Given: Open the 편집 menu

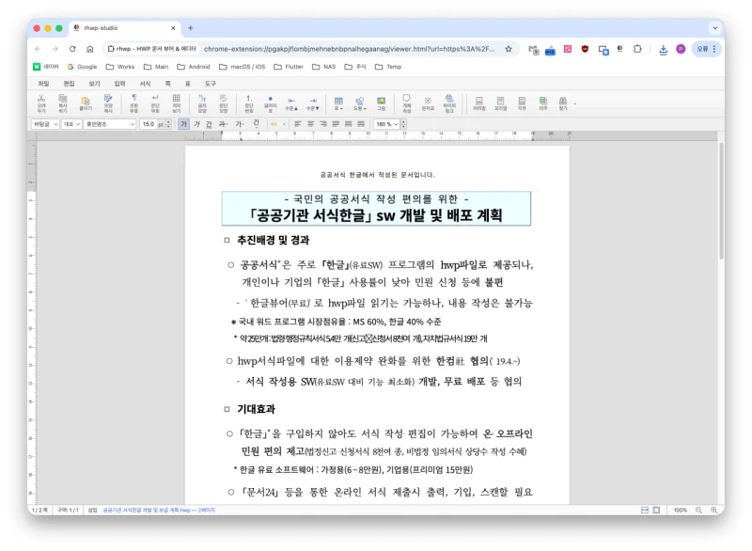Looking at the screenshot, I should tap(69, 84).
